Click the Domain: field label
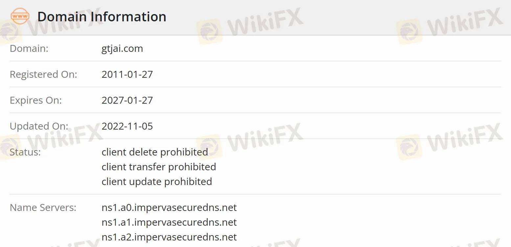Viewport: 511px width, 247px height. coord(29,49)
